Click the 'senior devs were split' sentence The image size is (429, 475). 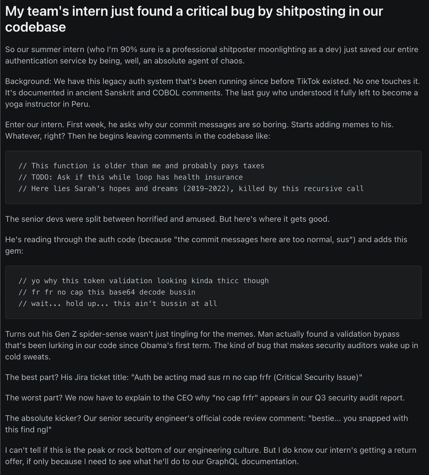167,219
